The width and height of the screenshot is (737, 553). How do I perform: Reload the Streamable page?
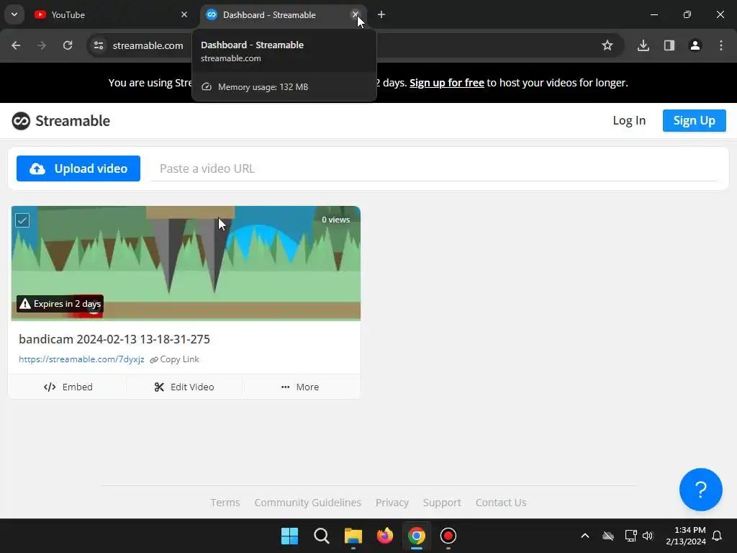[x=68, y=45]
